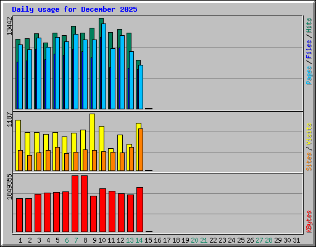The height and width of the screenshot is (247, 316).
Task: Select the light blue pages bar for day 14
Action: click(141, 87)
